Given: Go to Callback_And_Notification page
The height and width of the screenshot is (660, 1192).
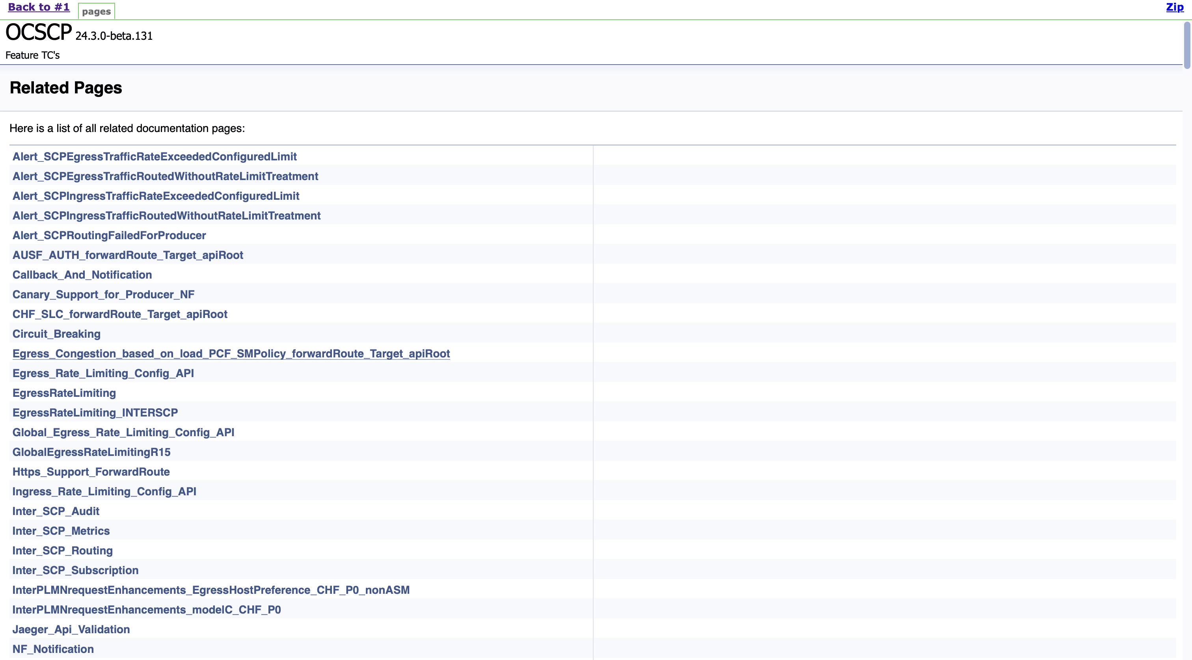Looking at the screenshot, I should click(82, 275).
